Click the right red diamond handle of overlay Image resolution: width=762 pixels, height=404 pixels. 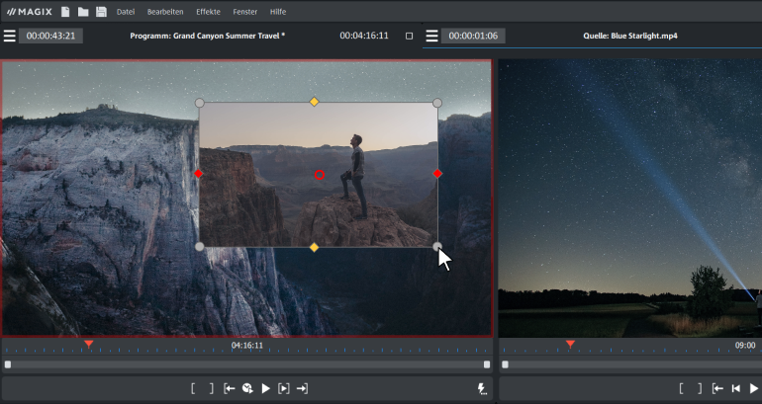coord(437,174)
